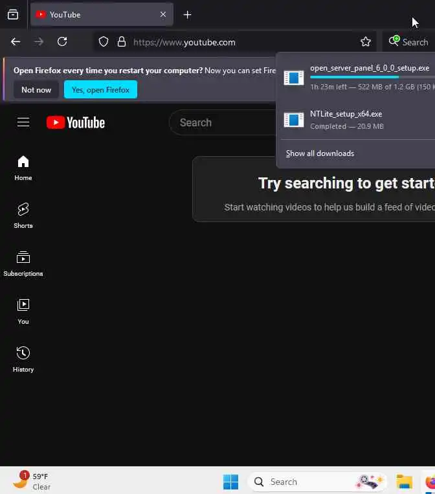Open tracking protection shield icon
This screenshot has height=494, width=435.
[x=104, y=41]
